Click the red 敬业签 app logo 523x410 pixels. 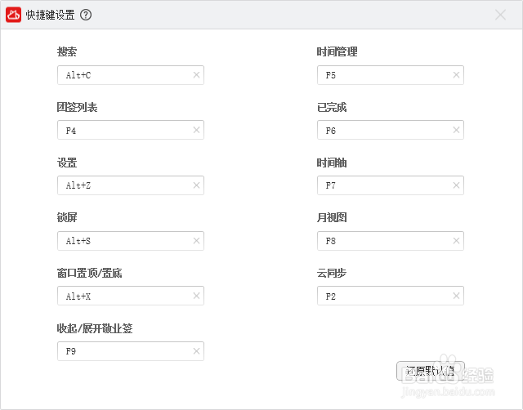coord(14,15)
